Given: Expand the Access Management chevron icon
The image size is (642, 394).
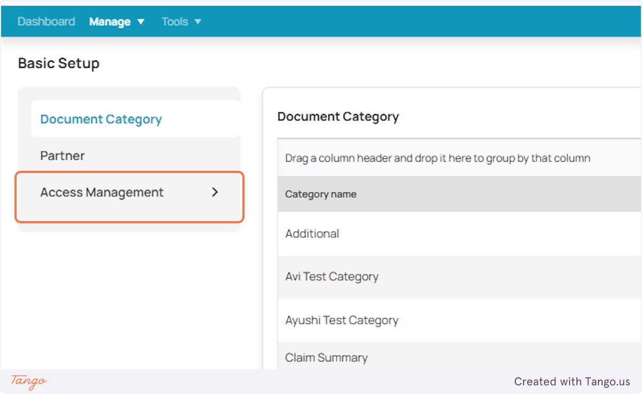Looking at the screenshot, I should 215,192.
